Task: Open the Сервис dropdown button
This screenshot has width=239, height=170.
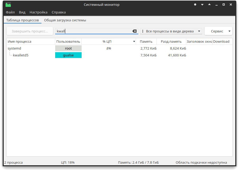Action: point(218,31)
